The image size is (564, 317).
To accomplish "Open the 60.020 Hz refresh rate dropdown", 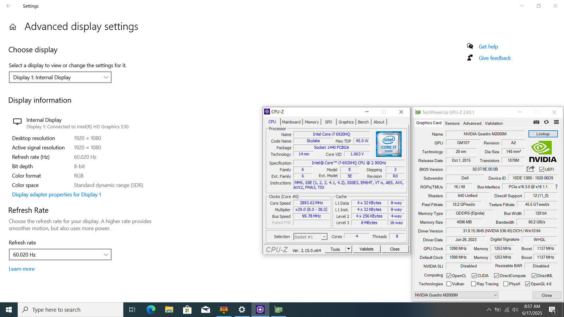I will coord(60,255).
